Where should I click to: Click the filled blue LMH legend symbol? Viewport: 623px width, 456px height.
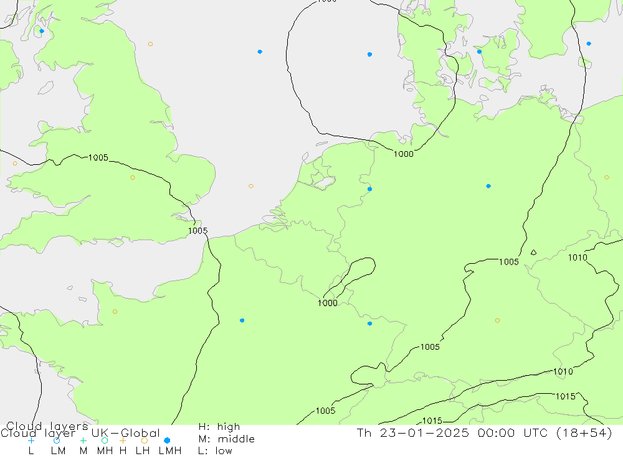tap(167, 440)
